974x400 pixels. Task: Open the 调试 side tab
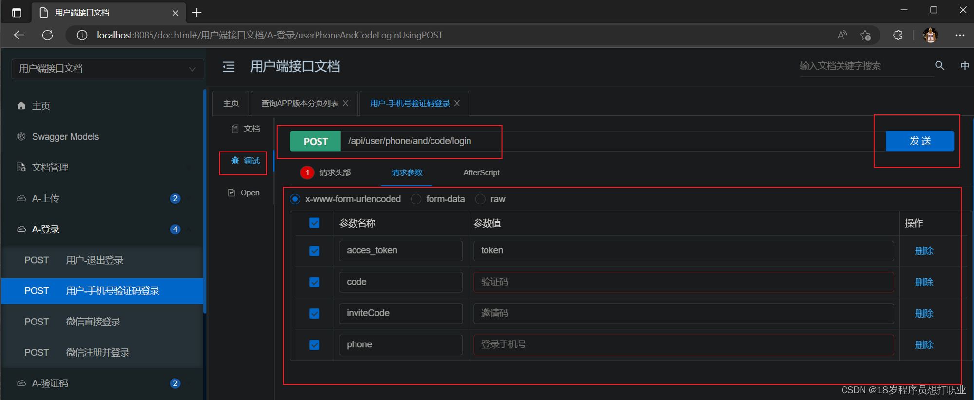click(x=246, y=161)
